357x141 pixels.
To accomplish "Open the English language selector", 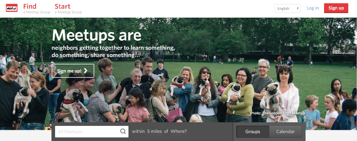I will [288, 8].
